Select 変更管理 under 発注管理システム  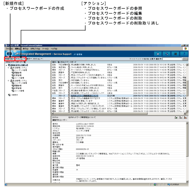(x=18, y=88)
